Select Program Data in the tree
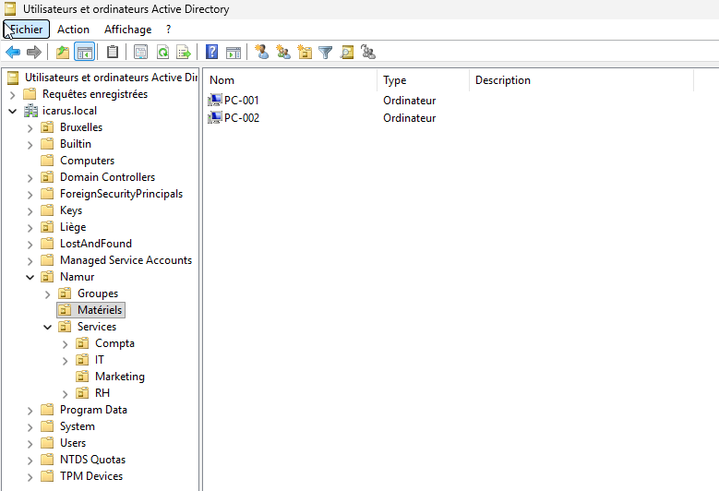The width and height of the screenshot is (719, 491). pyautogui.click(x=93, y=410)
